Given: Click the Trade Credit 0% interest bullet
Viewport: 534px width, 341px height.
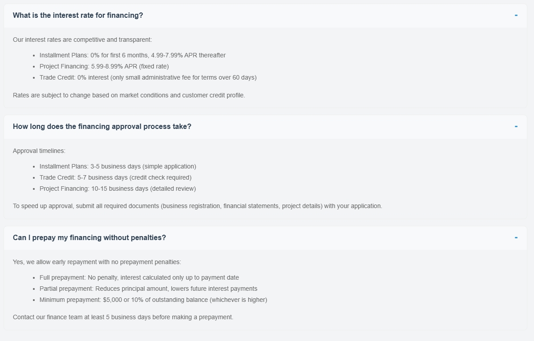Looking at the screenshot, I should pyautogui.click(x=148, y=78).
